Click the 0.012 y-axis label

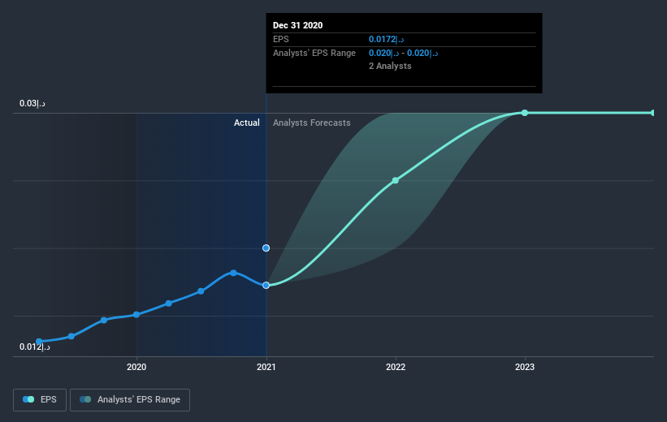click(x=34, y=347)
